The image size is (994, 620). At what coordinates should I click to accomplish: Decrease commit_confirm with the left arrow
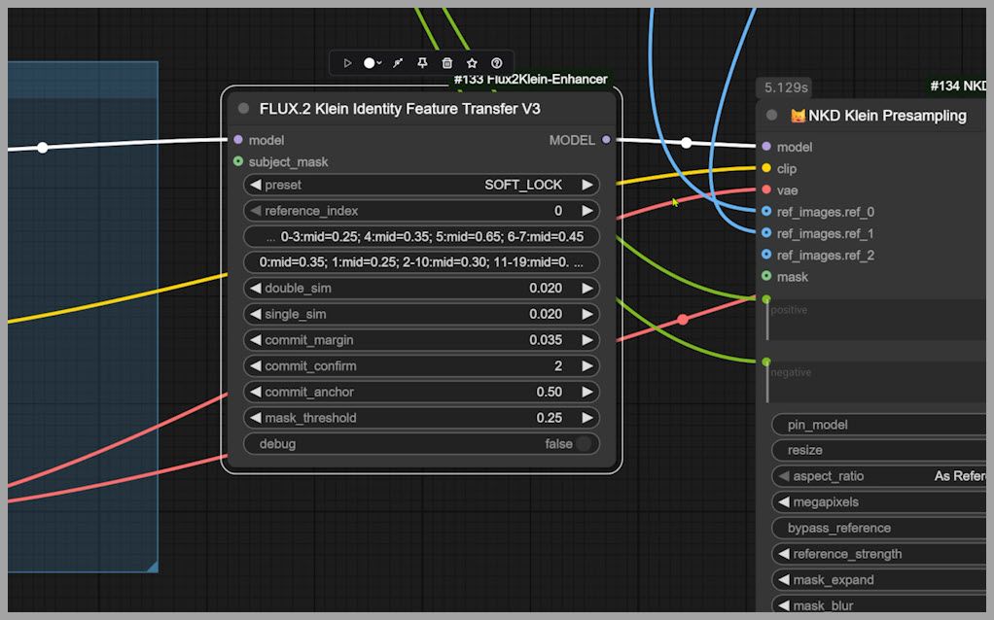pos(256,366)
